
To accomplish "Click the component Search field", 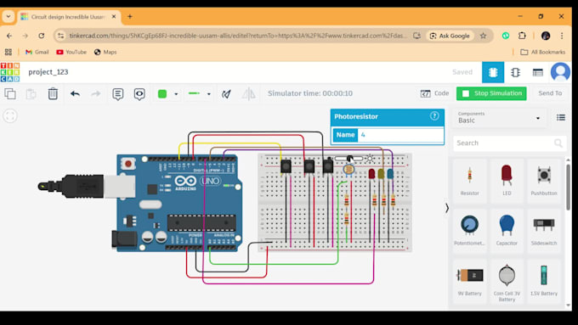I will pos(509,143).
